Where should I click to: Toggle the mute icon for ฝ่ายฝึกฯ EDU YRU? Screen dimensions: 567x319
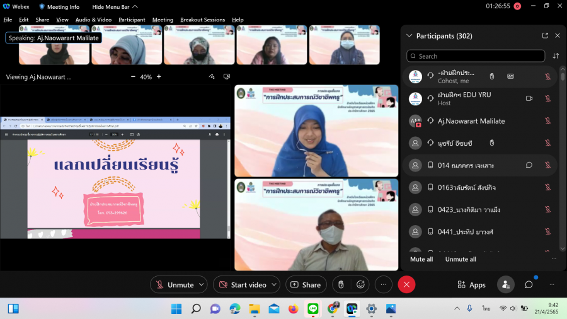[547, 98]
